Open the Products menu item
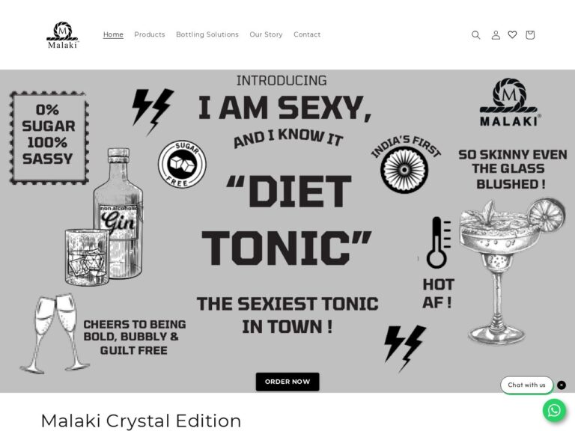The height and width of the screenshot is (431, 575). point(150,34)
